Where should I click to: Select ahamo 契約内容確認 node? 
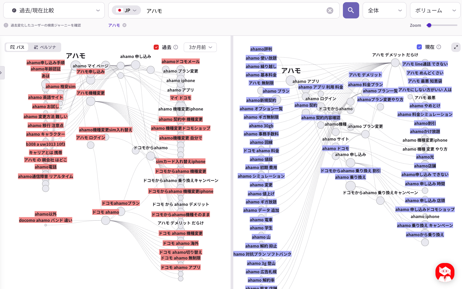pyautogui.click(x=320, y=118)
